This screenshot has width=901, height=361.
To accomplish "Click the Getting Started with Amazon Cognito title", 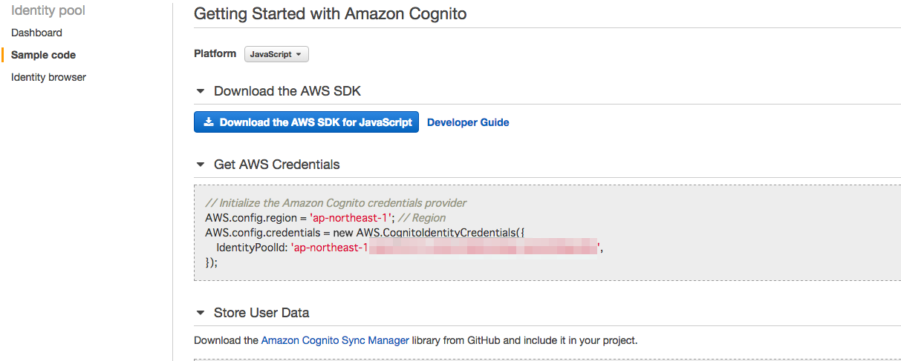I will click(330, 13).
